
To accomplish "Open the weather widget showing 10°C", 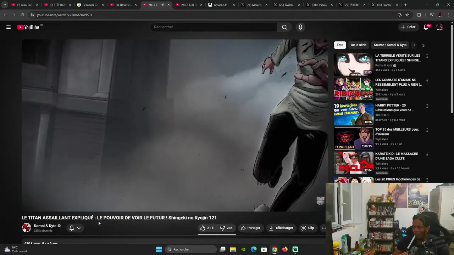I will [x=16, y=249].
